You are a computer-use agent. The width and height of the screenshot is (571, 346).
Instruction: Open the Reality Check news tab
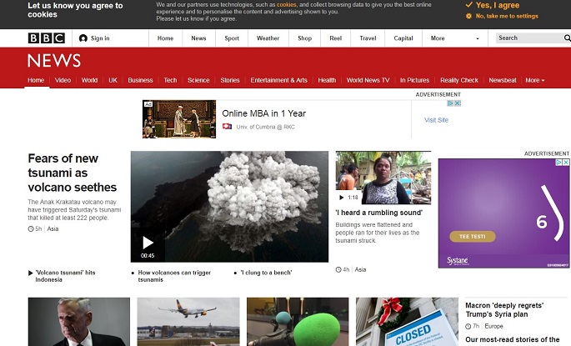tap(458, 80)
